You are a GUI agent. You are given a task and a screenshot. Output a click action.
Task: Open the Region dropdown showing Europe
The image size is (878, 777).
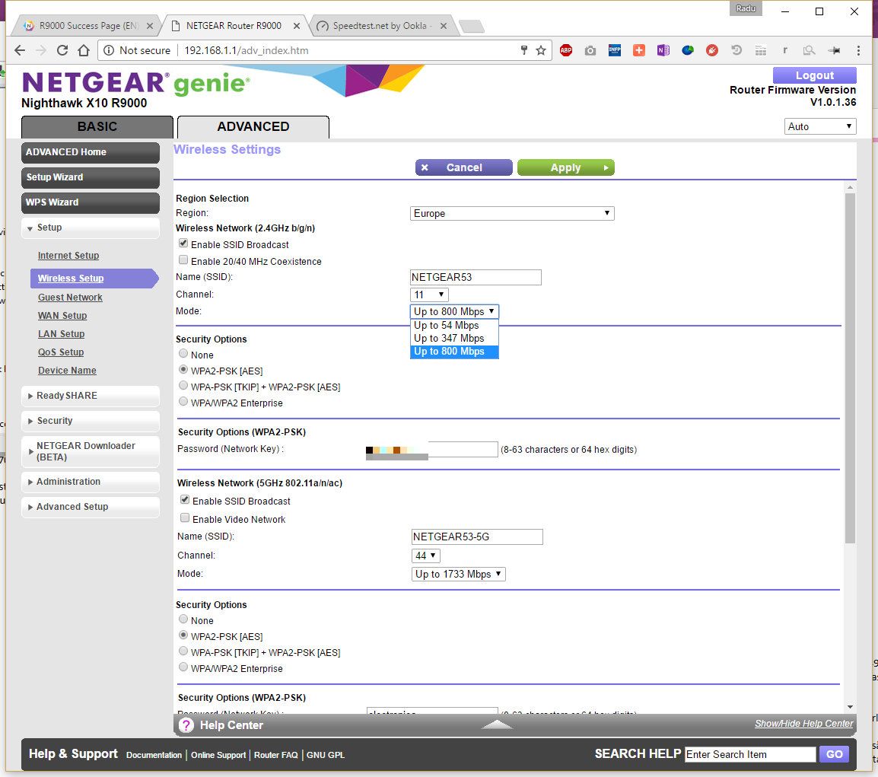[512, 214]
